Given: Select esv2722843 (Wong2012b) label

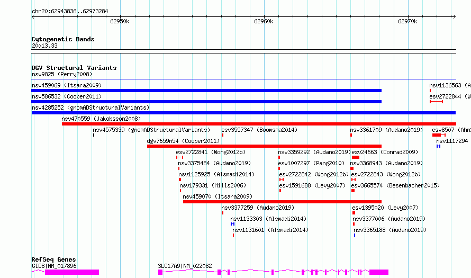Looking at the screenshot, I should coord(386,174).
